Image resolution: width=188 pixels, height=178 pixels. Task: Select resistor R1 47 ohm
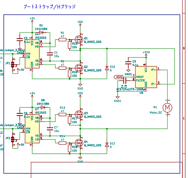62,40
